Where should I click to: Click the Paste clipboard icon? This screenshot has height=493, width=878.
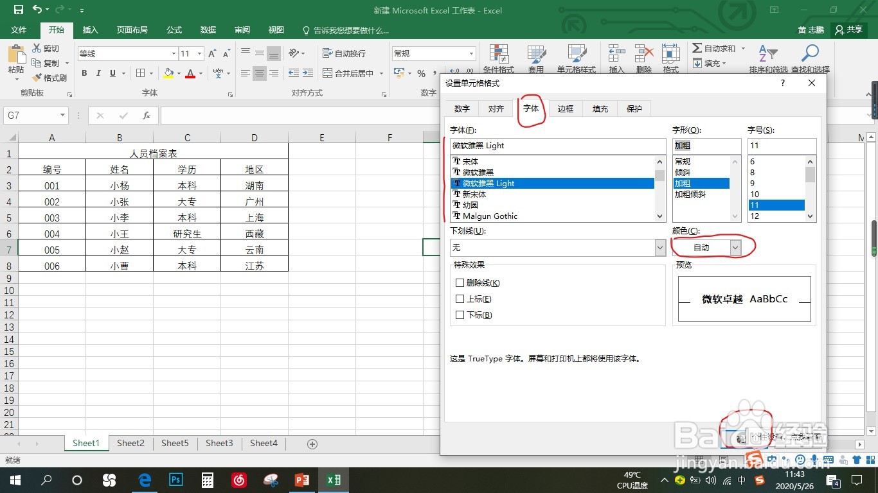click(16, 55)
